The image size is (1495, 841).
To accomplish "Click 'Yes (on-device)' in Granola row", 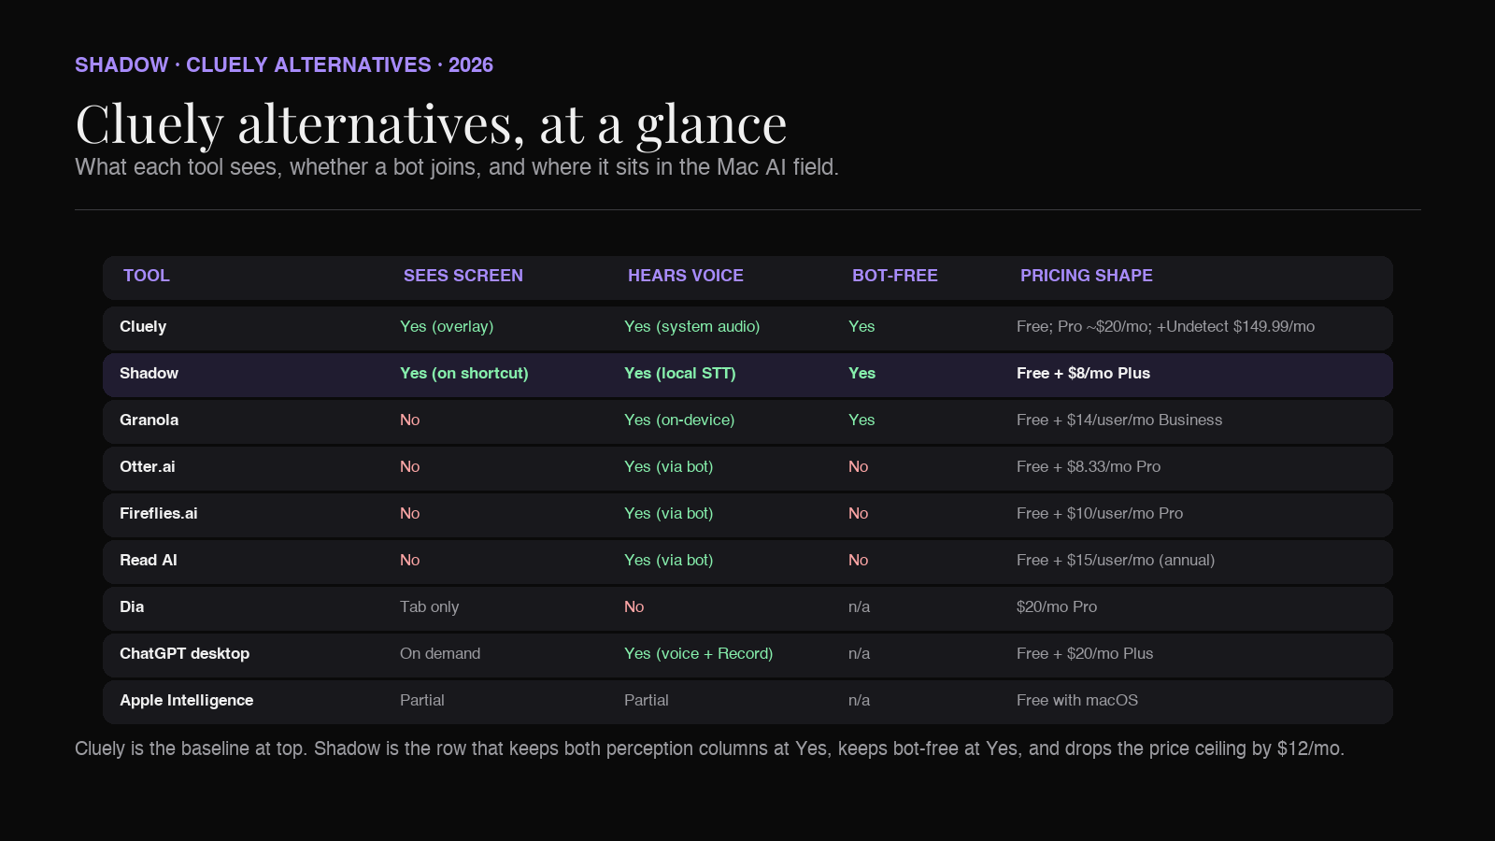I will click(679, 420).
